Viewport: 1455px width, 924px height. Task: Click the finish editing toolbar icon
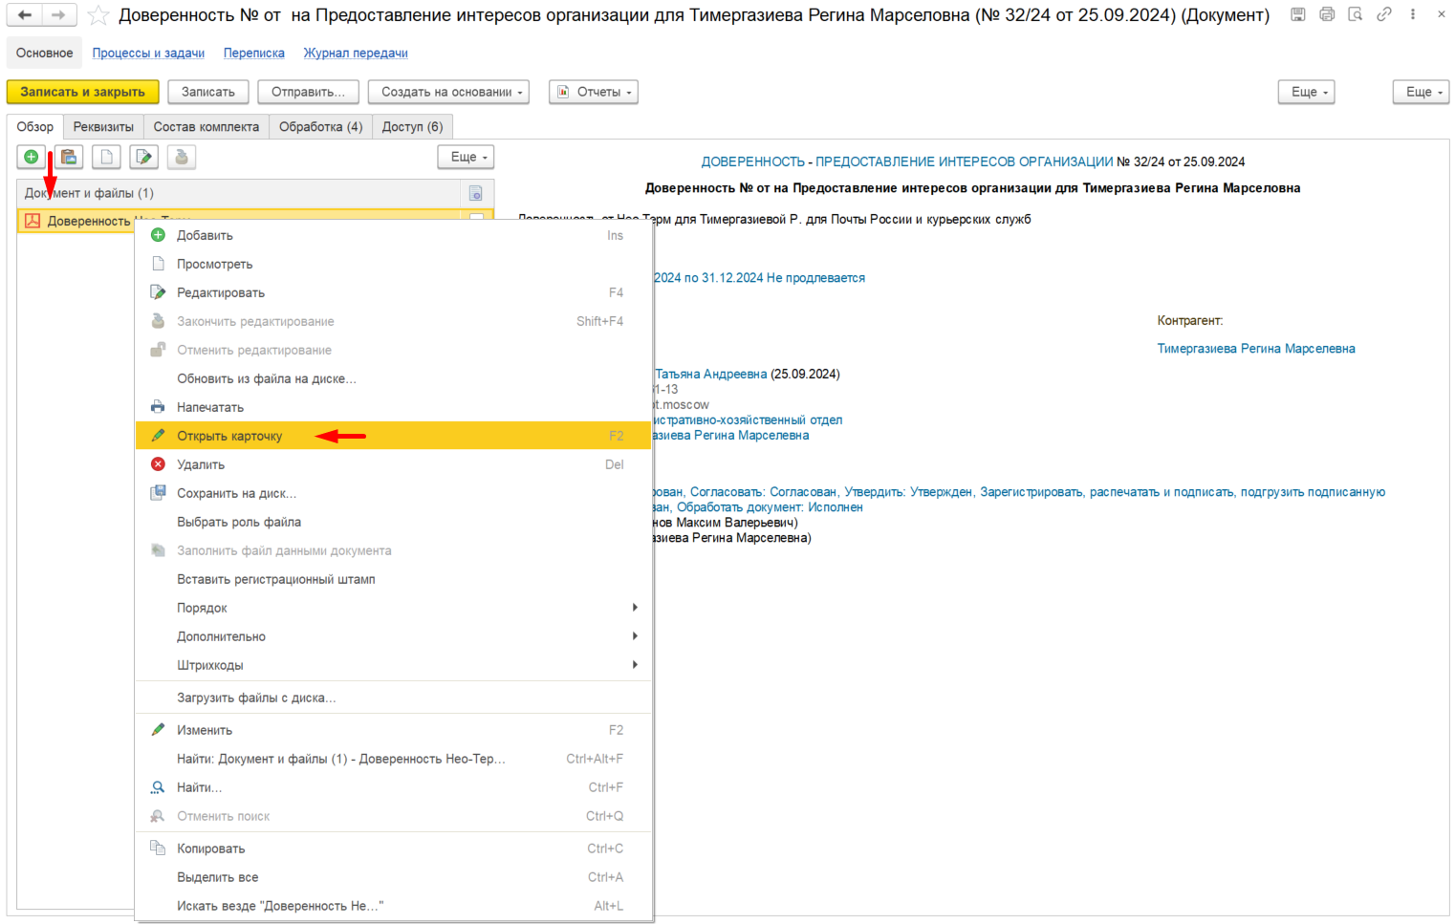click(x=181, y=157)
